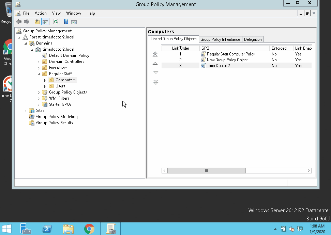Toggle the console tree visibility

(x=45, y=21)
